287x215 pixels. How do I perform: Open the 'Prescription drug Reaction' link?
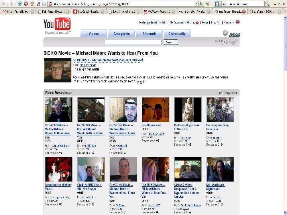click(217, 127)
